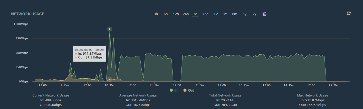363x109 pixels.
Task: Click the 250Mbps axis label
Action: [22, 67]
